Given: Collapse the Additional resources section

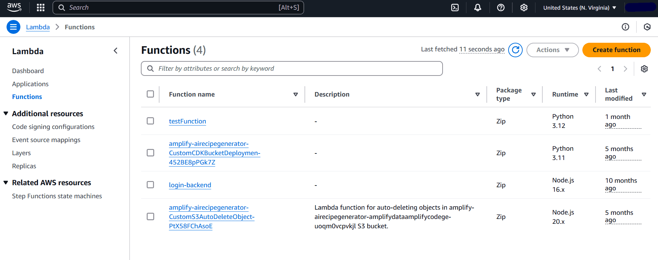Looking at the screenshot, I should click(6, 113).
